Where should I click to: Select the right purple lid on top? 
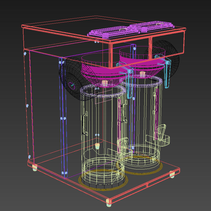click(152, 27)
